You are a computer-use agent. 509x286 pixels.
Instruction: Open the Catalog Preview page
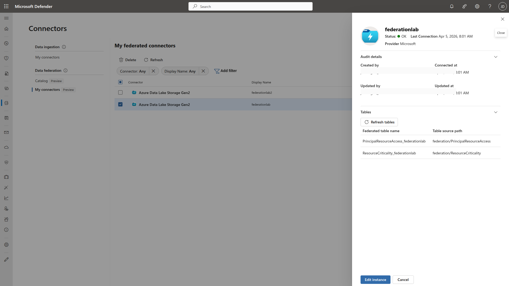[x=41, y=81]
